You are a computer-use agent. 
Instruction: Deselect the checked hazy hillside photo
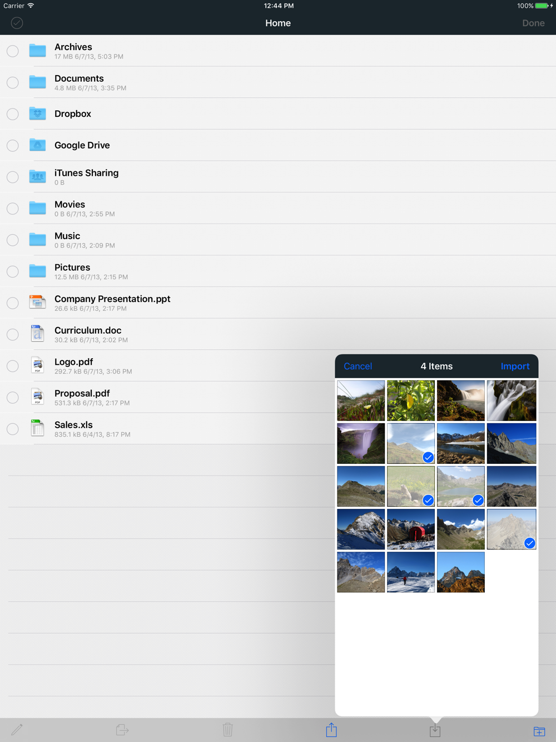tap(411, 443)
